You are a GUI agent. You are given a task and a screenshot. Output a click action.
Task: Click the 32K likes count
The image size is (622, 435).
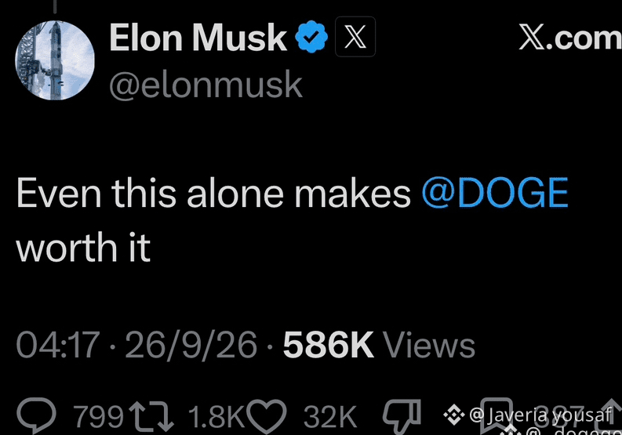pos(330,417)
